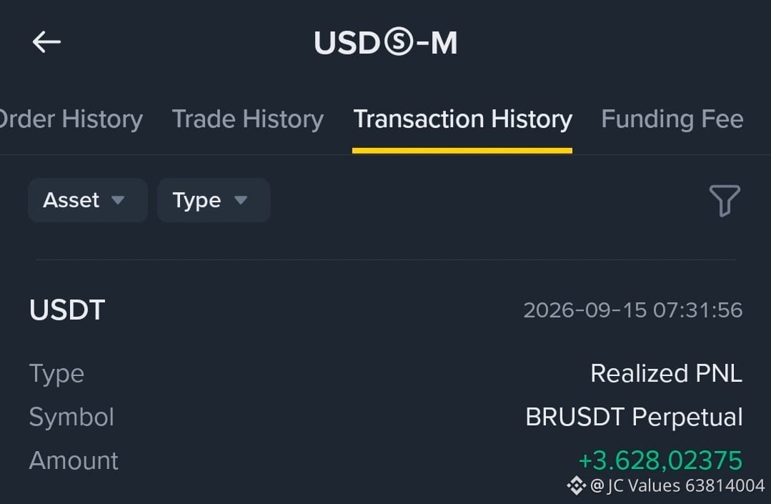This screenshot has height=504, width=771.
Task: Tap the +3.628,02375 amount value
Action: tap(660, 460)
